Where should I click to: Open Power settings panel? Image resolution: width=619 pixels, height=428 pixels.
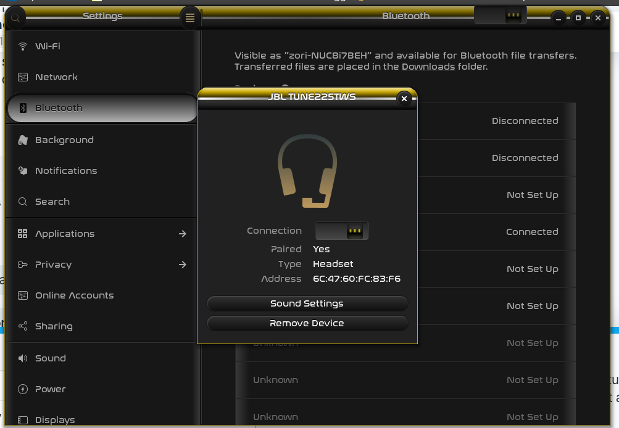click(x=102, y=389)
